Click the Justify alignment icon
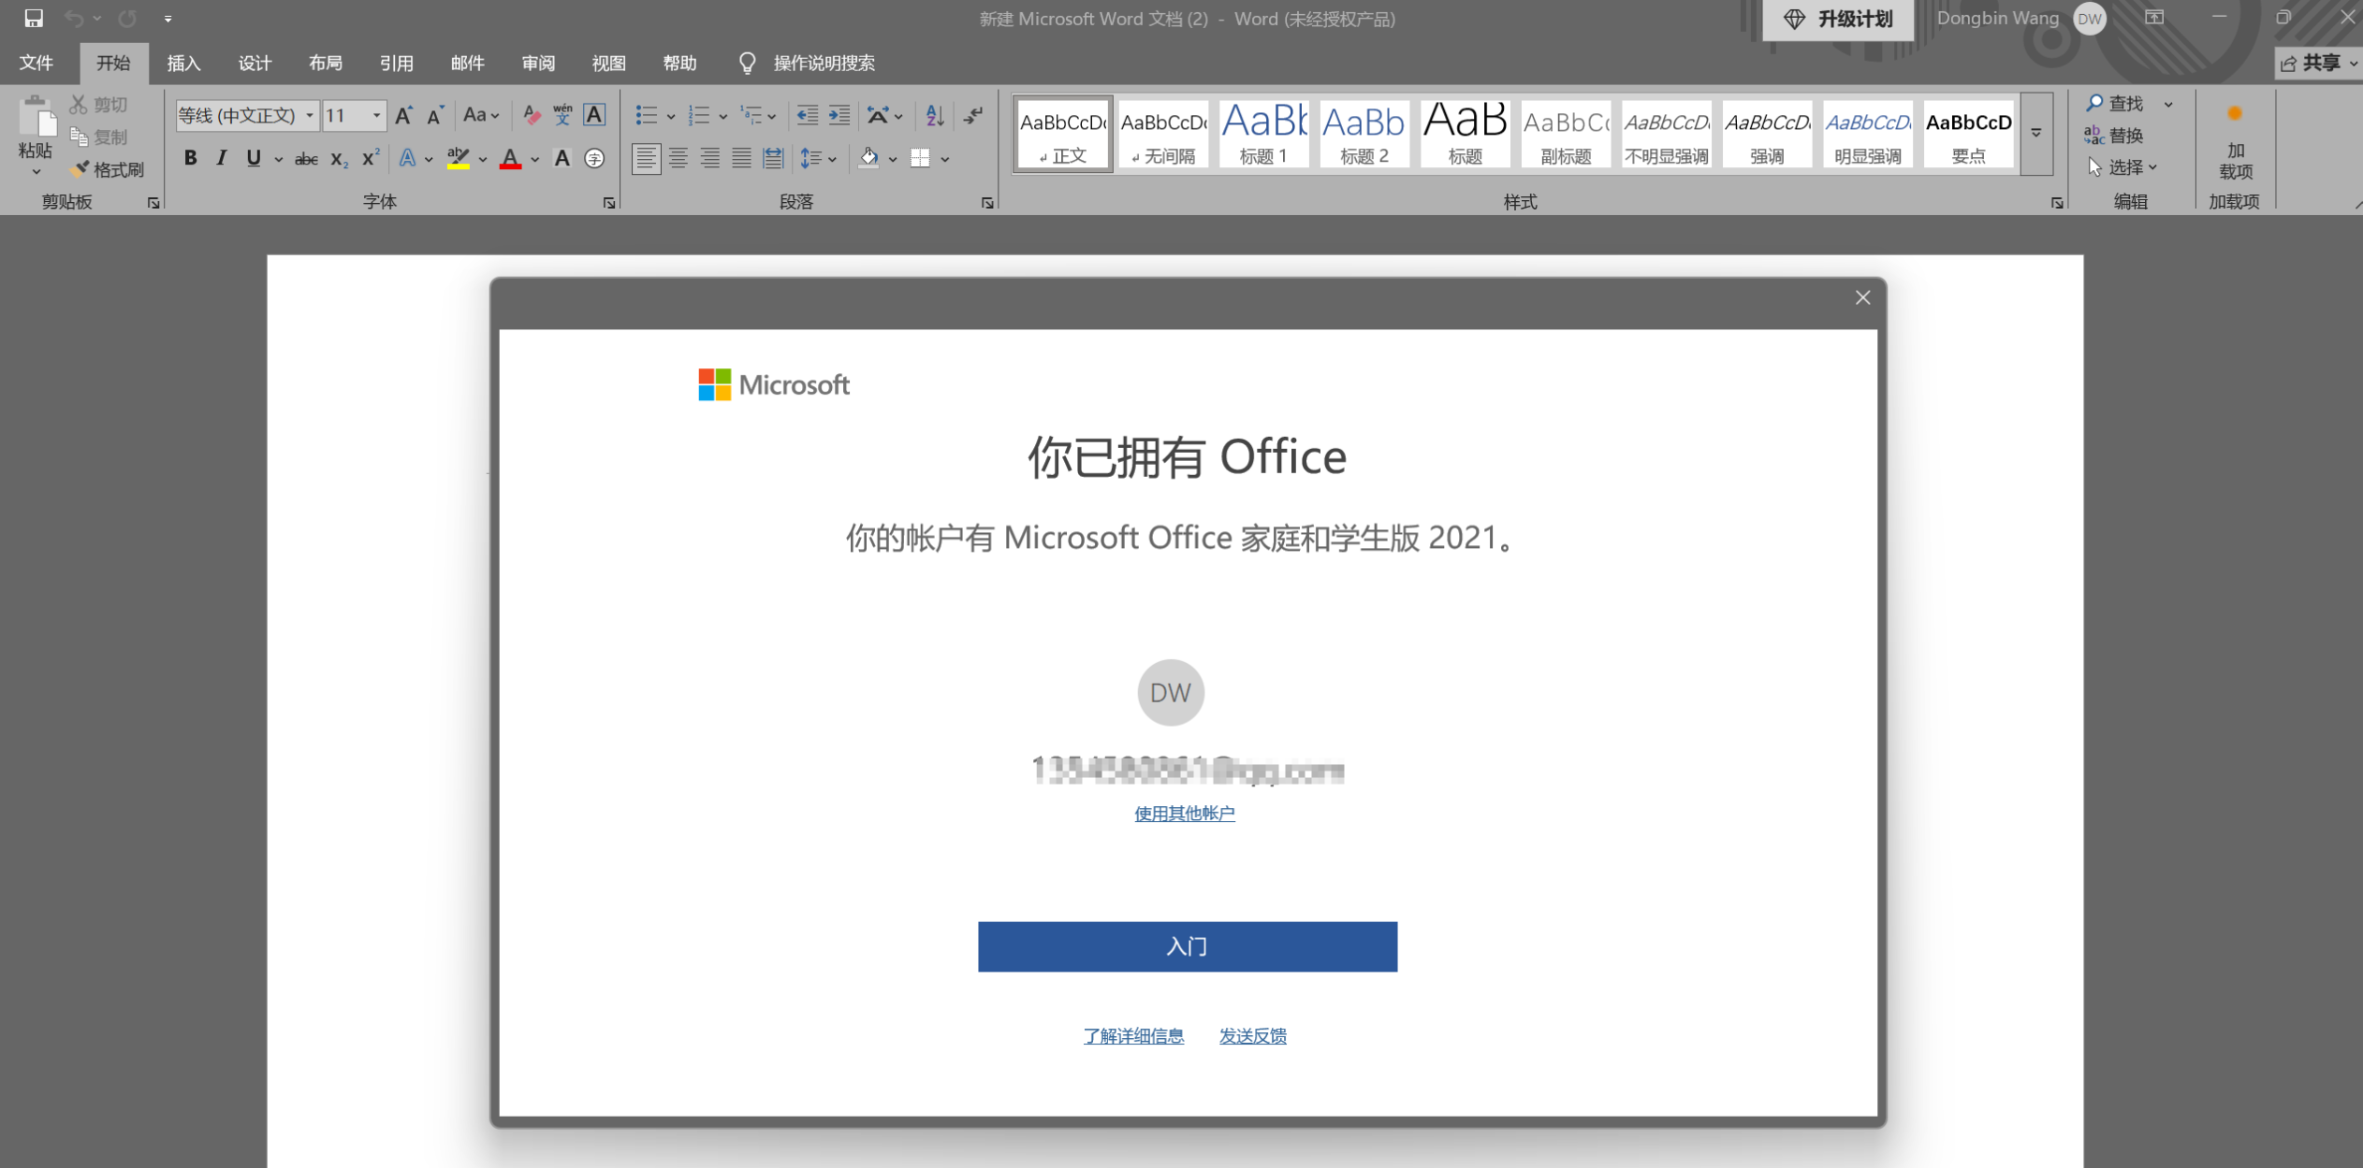 741,158
